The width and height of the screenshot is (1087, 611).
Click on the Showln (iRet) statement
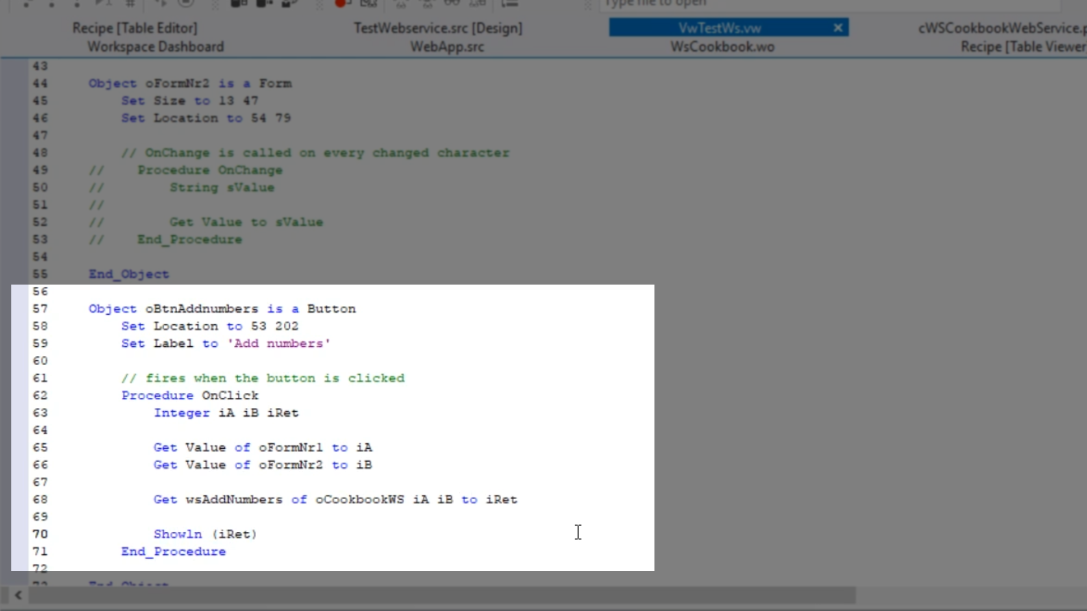click(205, 534)
